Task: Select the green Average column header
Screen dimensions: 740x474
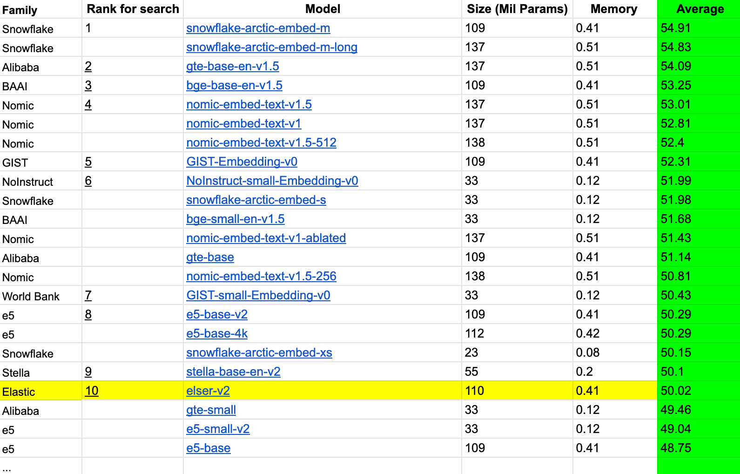Action: [x=699, y=9]
